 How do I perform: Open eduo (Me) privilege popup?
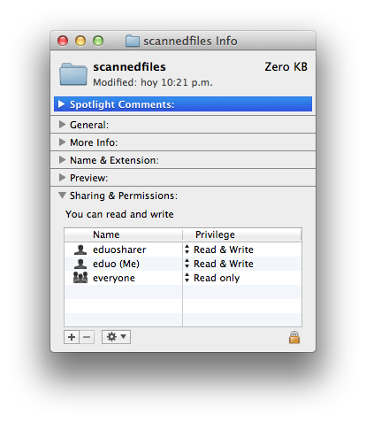(218, 264)
